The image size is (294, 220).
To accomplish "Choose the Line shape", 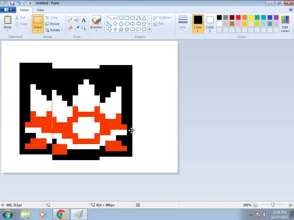I will [x=109, y=18].
